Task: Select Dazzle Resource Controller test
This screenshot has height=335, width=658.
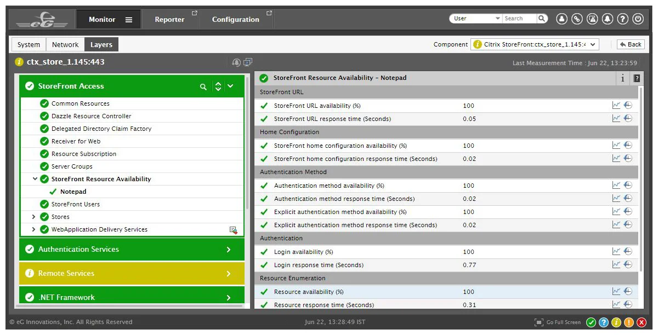Action: pyautogui.click(x=92, y=116)
